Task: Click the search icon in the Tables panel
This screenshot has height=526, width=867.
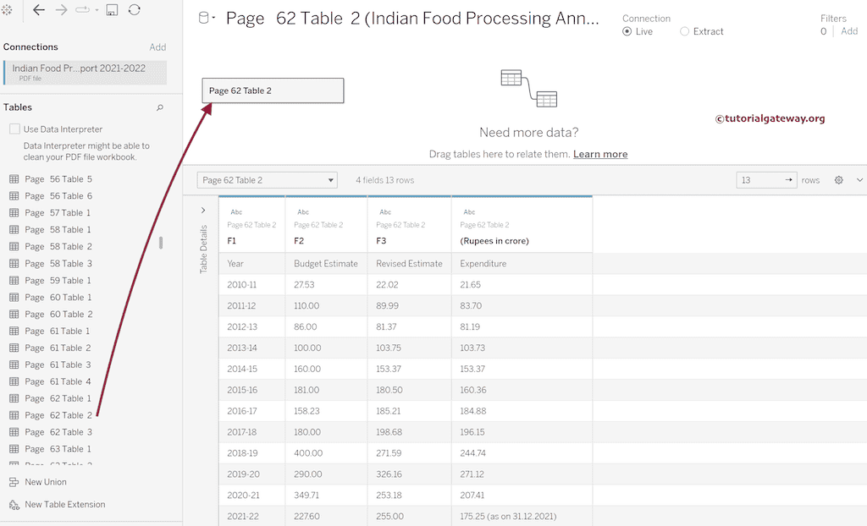Action: point(160,108)
